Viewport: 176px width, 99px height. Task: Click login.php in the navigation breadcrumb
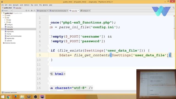point(17,8)
